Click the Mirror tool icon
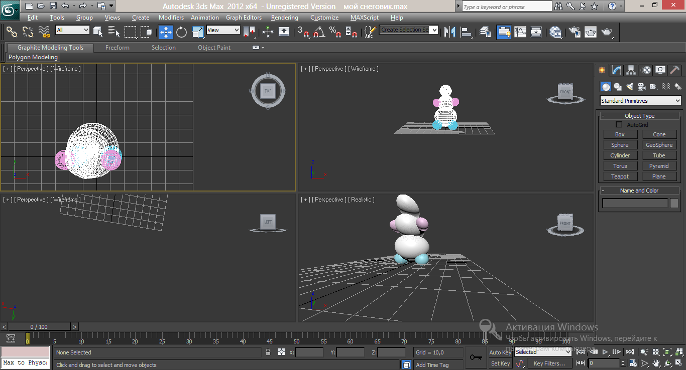The height and width of the screenshot is (370, 686). tap(450, 32)
